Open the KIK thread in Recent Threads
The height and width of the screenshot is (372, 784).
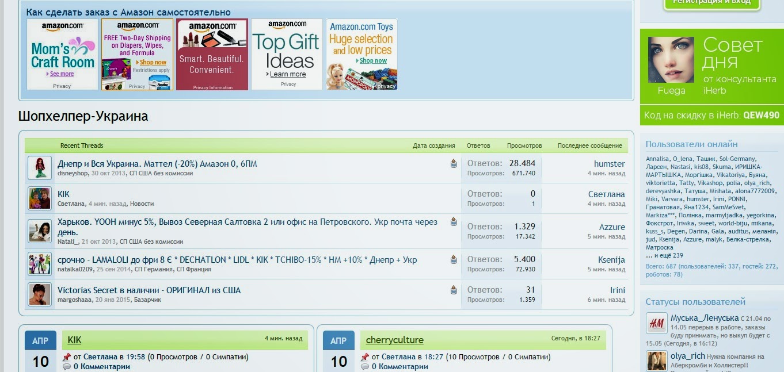pyautogui.click(x=63, y=194)
